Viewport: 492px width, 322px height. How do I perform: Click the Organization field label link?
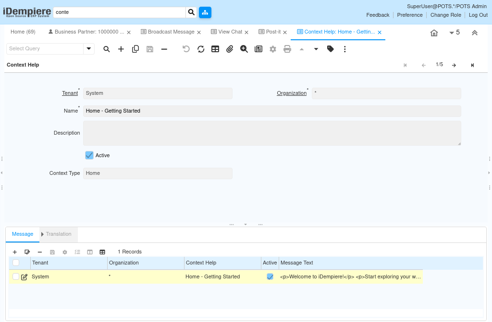click(292, 93)
